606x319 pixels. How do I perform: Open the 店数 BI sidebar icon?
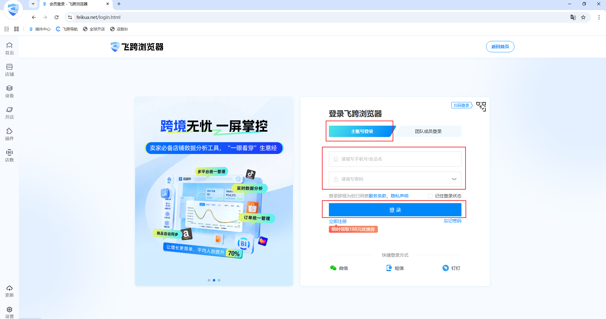click(x=9, y=156)
